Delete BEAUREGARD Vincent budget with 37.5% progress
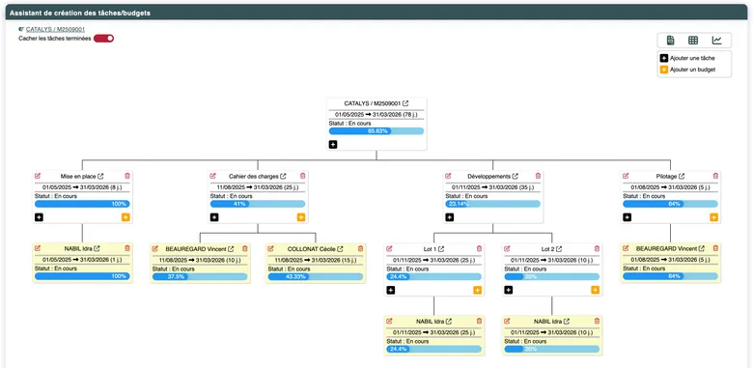Image resolution: width=753 pixels, height=368 pixels. click(x=244, y=248)
